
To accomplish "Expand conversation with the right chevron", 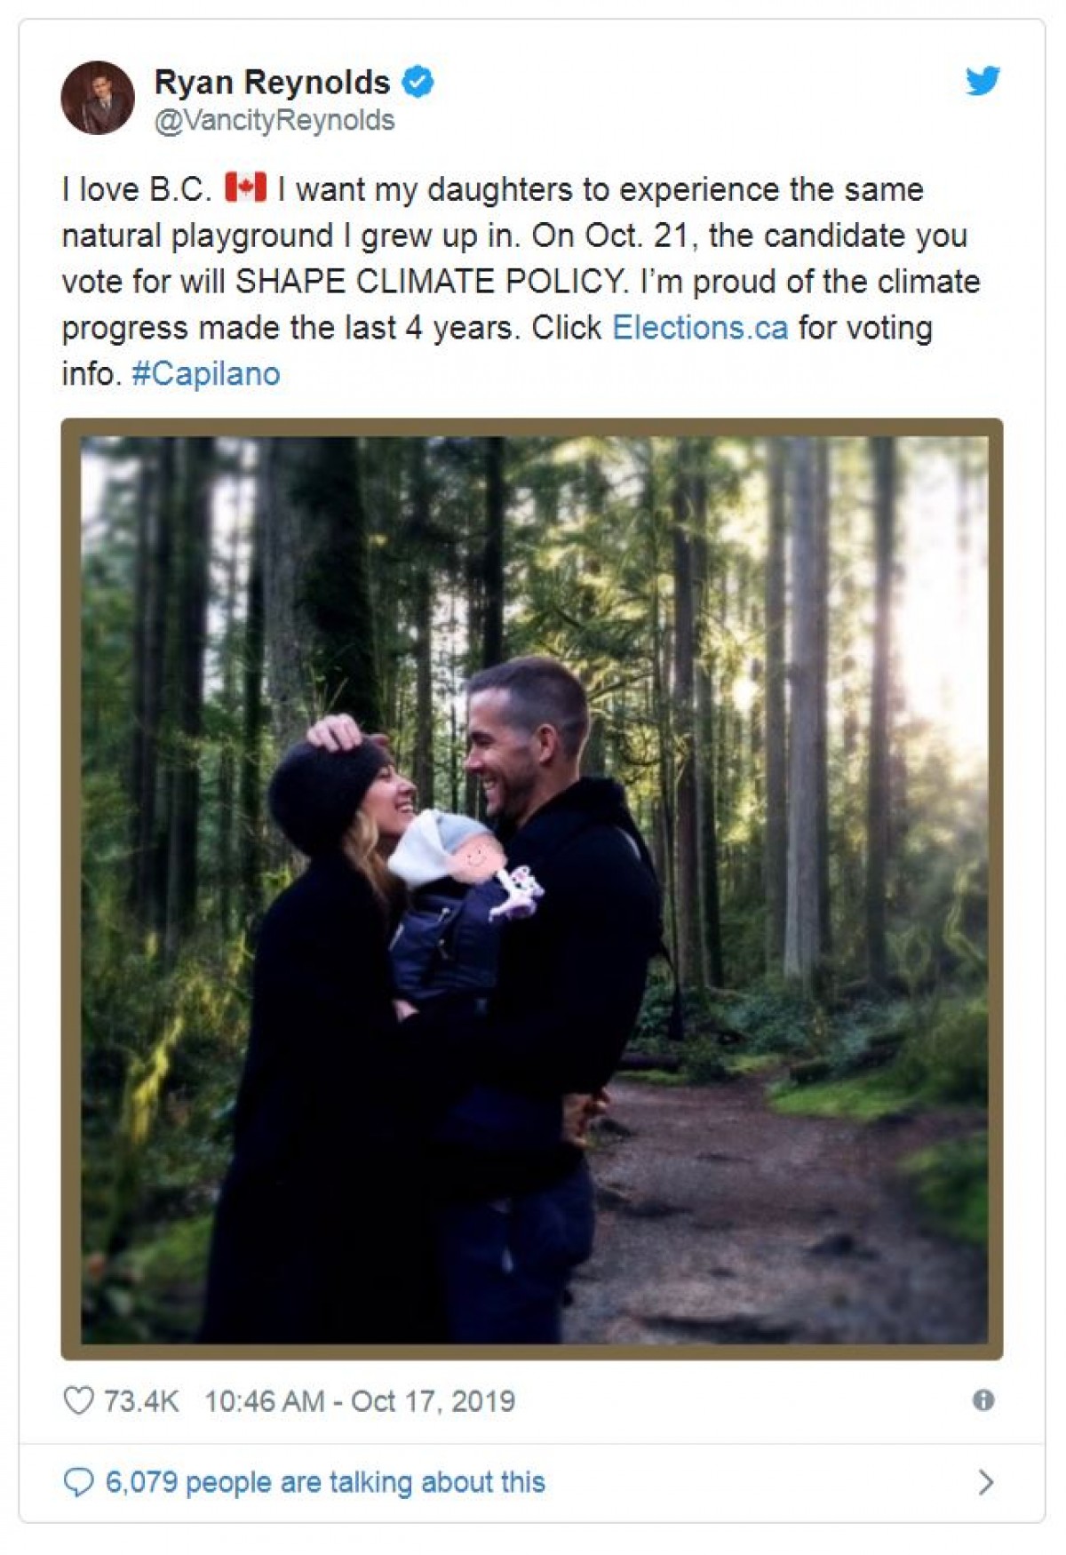I will [984, 1482].
